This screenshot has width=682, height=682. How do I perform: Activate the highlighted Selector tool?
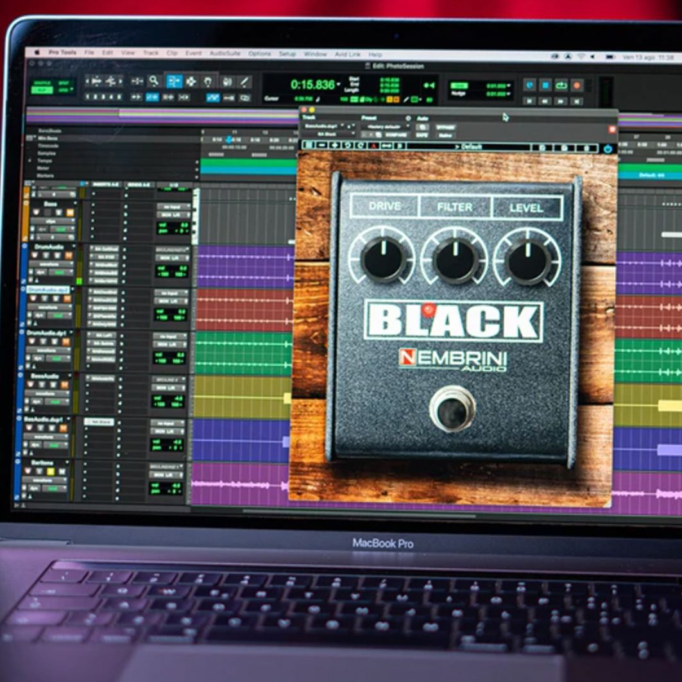click(174, 81)
